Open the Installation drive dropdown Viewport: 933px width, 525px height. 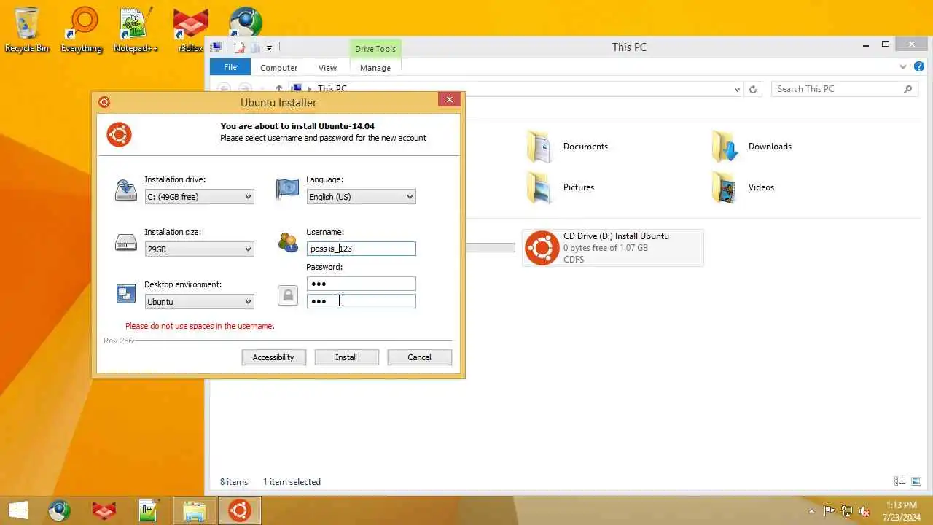coord(199,196)
